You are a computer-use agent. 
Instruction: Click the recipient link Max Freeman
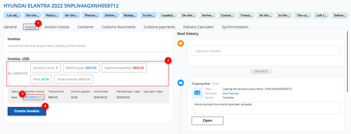(231, 94)
